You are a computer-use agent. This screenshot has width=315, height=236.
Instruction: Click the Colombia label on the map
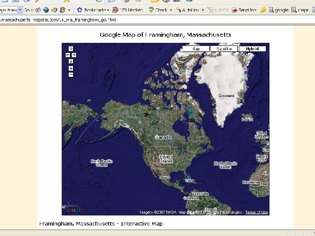(191, 198)
